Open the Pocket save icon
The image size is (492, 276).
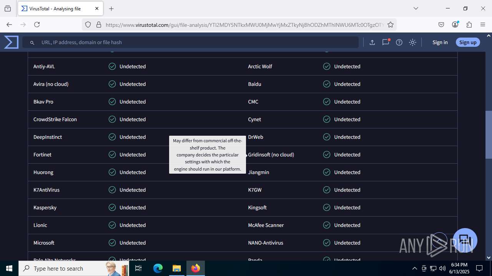pyautogui.click(x=441, y=25)
